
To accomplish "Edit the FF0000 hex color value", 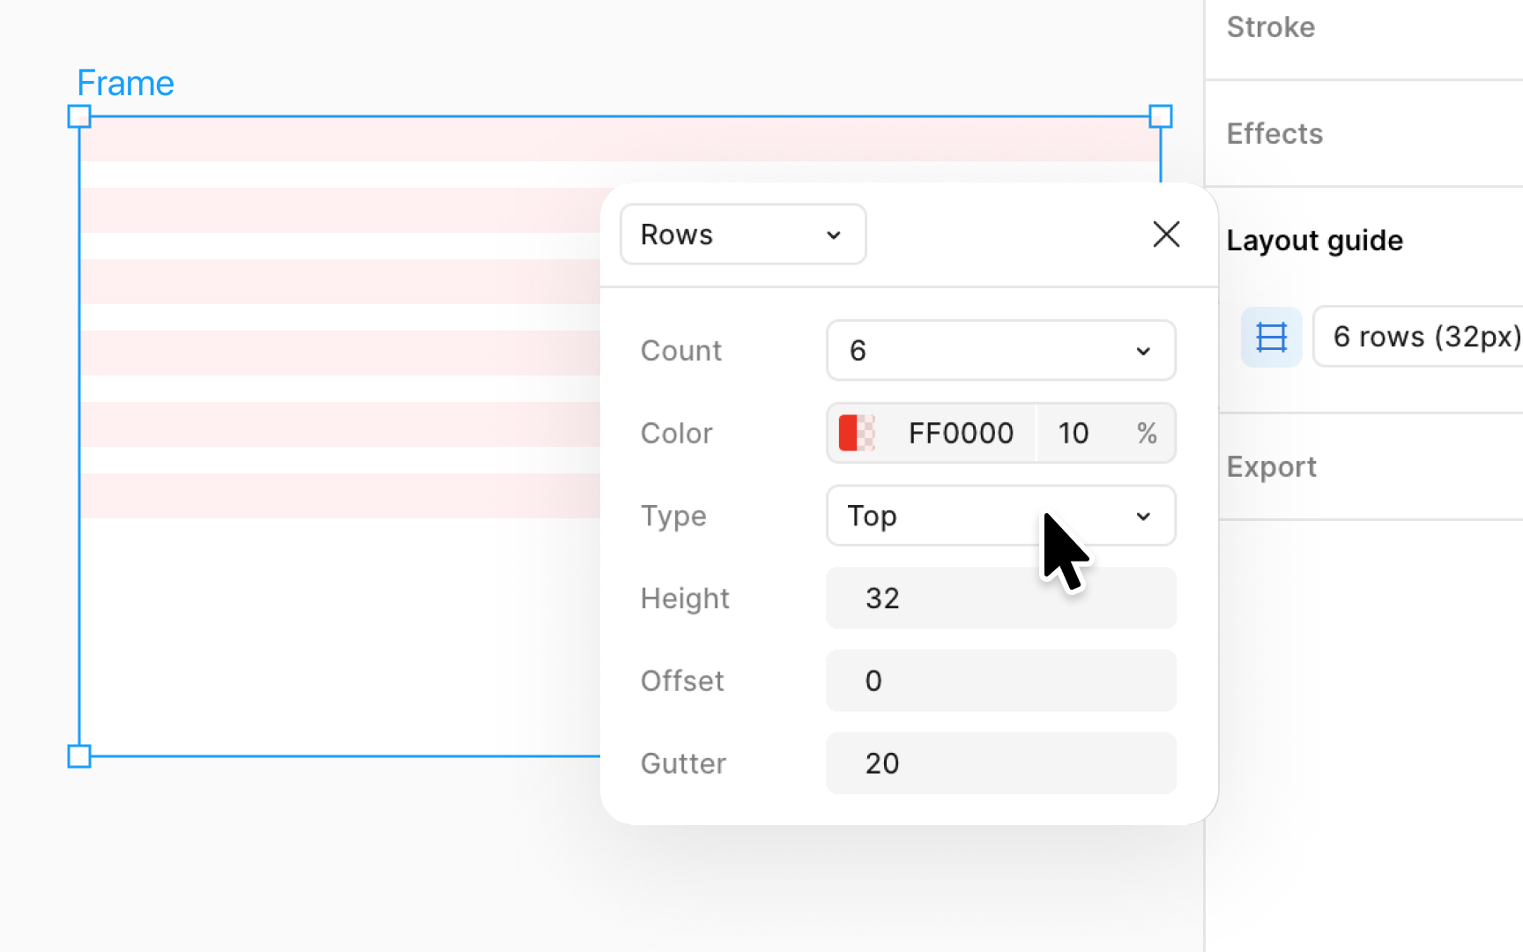I will (960, 433).
